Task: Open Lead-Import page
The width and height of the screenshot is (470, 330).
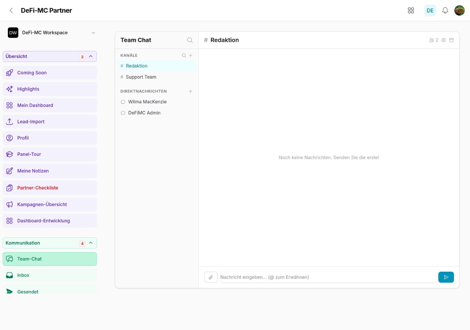Action: tap(50, 122)
